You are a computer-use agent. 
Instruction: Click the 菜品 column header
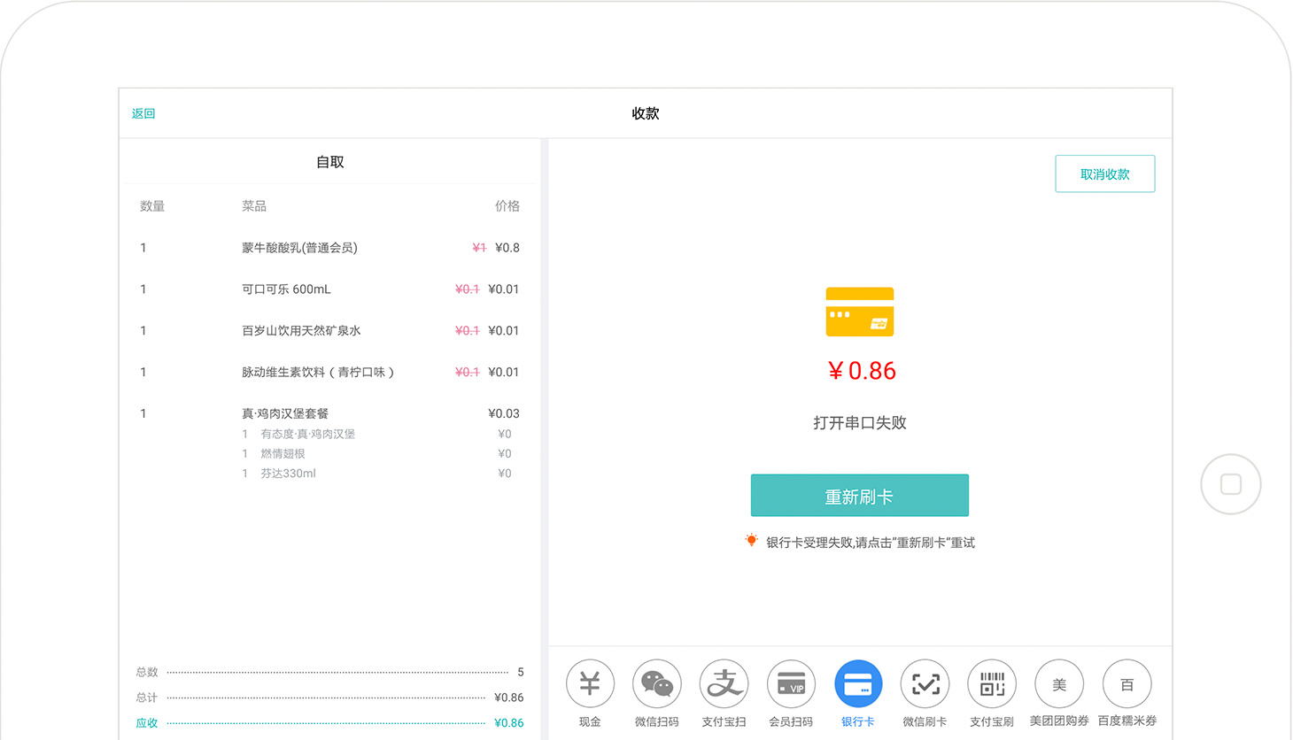[254, 206]
